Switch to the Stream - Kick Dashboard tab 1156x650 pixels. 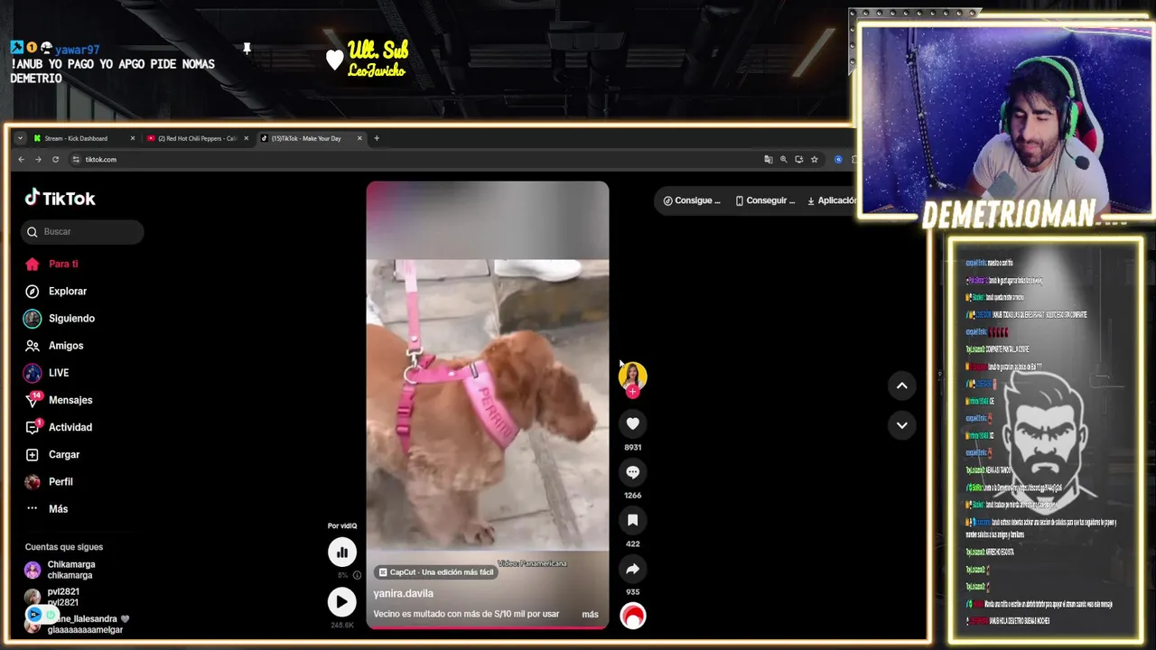(83, 138)
